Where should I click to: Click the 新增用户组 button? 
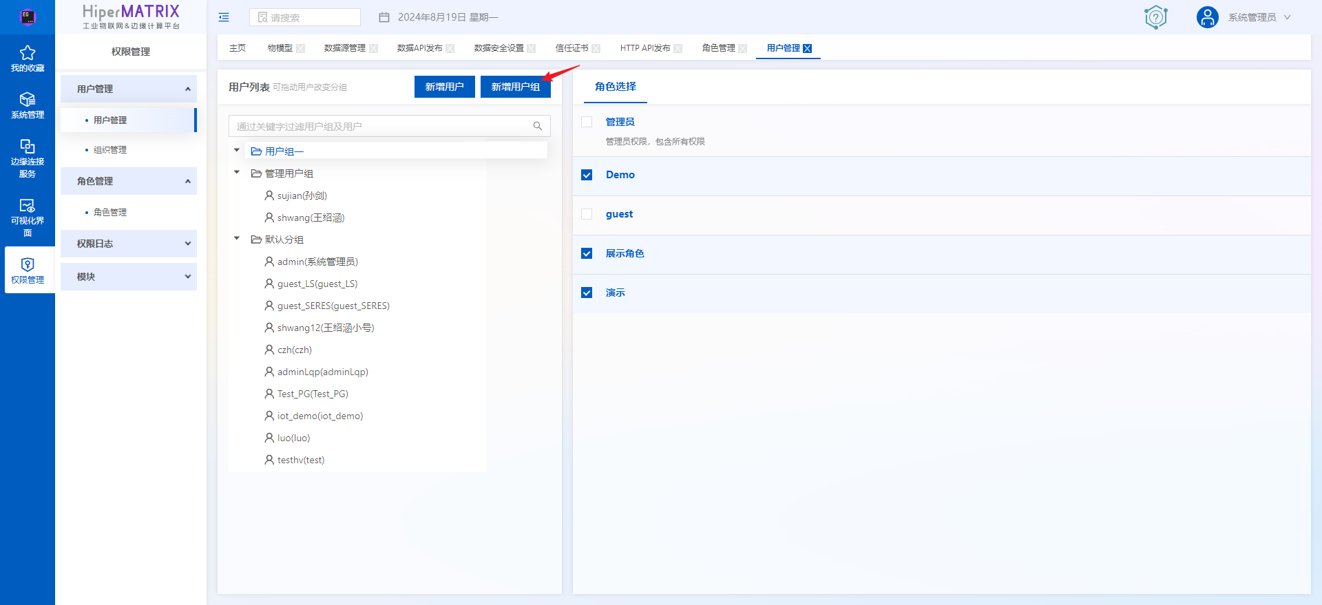click(516, 87)
